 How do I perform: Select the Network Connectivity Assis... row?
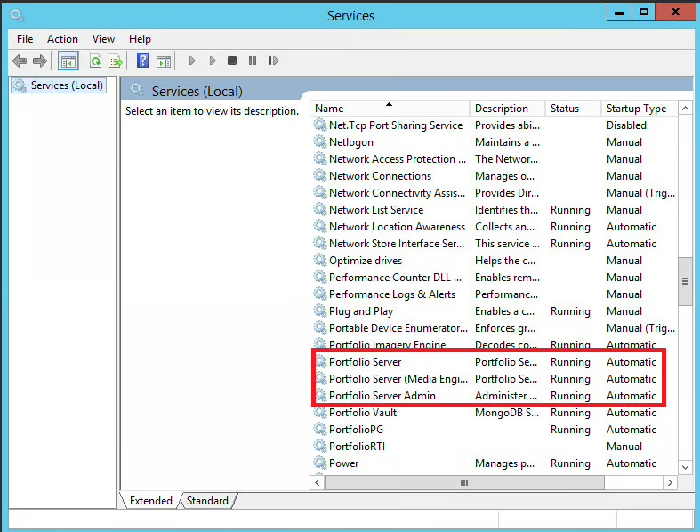click(494, 193)
